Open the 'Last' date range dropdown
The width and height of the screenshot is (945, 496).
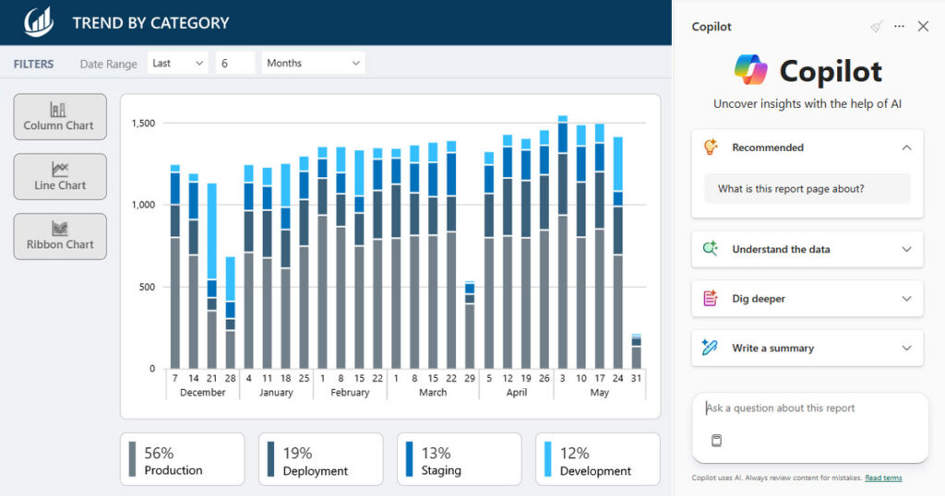tap(178, 63)
